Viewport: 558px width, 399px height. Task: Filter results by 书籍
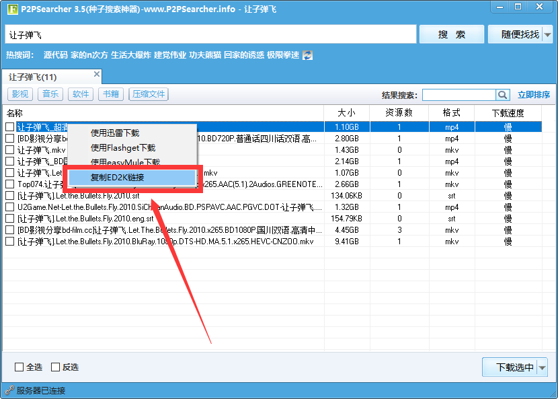coord(111,94)
